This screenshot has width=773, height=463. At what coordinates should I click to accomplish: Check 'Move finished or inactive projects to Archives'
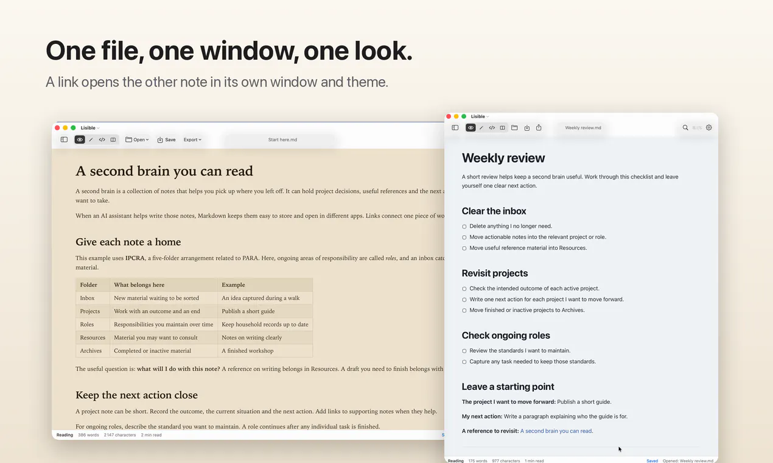[464, 311]
